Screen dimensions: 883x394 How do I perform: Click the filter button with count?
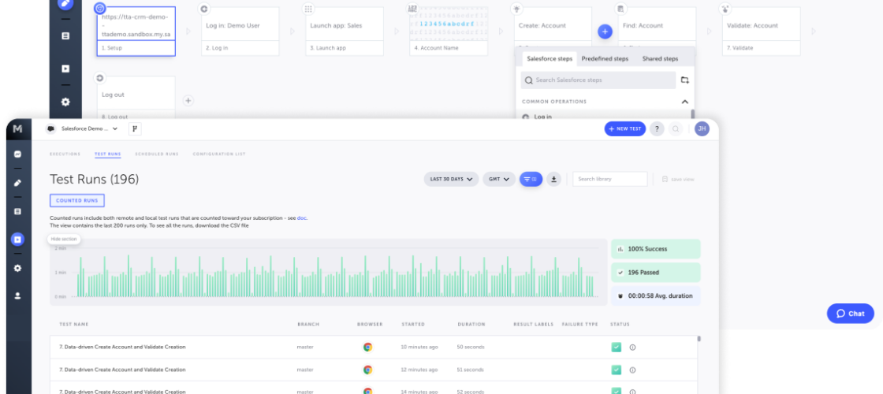tap(531, 179)
